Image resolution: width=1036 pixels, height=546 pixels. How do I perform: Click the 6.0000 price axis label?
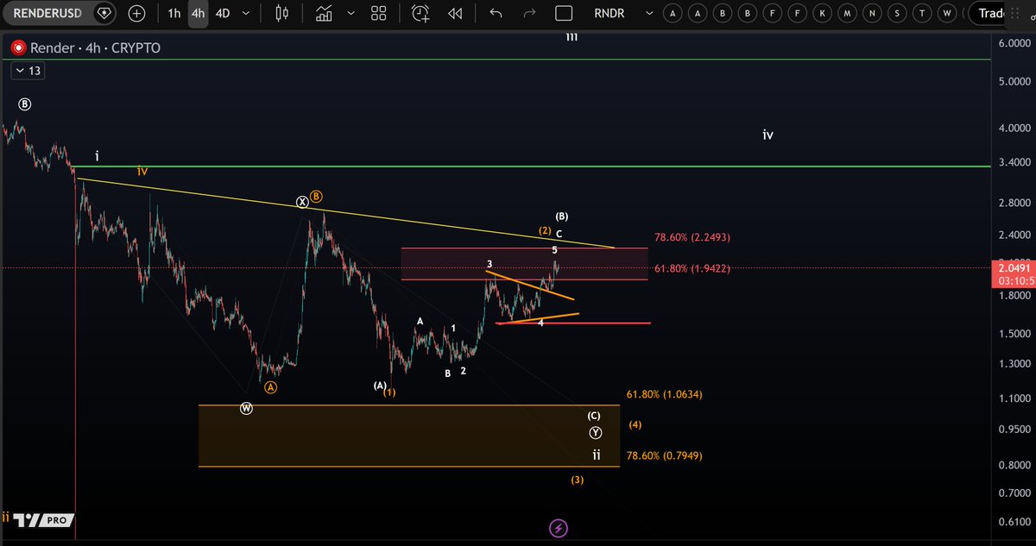1014,43
